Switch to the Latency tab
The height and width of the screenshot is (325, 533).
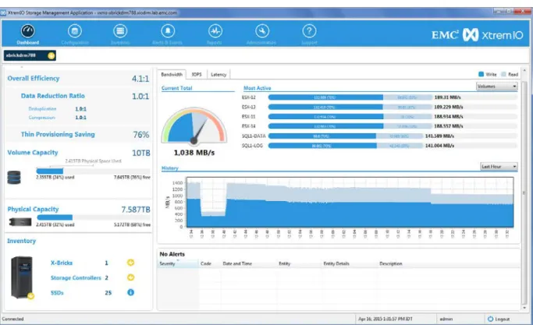[x=219, y=74]
